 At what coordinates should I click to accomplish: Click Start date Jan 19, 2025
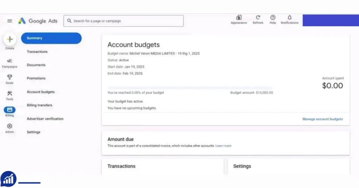[126, 67]
